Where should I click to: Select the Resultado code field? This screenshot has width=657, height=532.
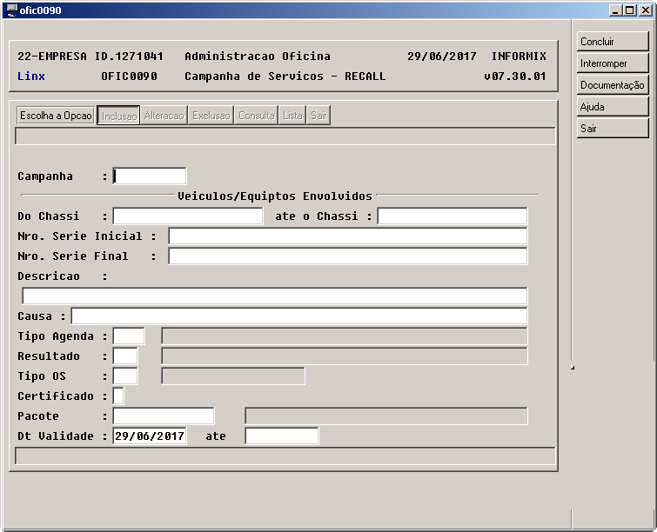pos(125,356)
